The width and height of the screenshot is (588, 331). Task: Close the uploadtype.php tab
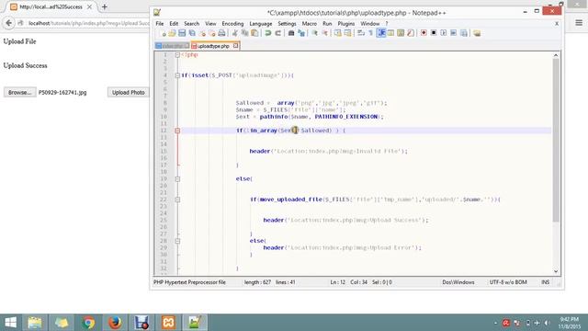click(x=235, y=46)
